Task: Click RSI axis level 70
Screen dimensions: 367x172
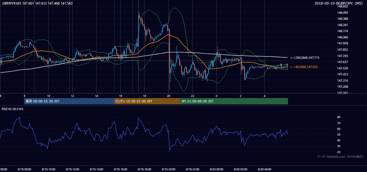Action: pos(339,123)
